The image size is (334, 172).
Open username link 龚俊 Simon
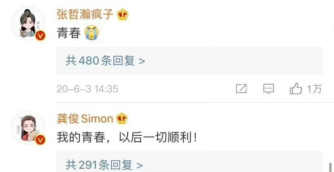85,119
